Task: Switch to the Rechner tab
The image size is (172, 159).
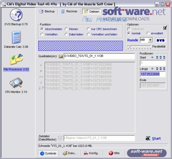Action: [x=69, y=11]
